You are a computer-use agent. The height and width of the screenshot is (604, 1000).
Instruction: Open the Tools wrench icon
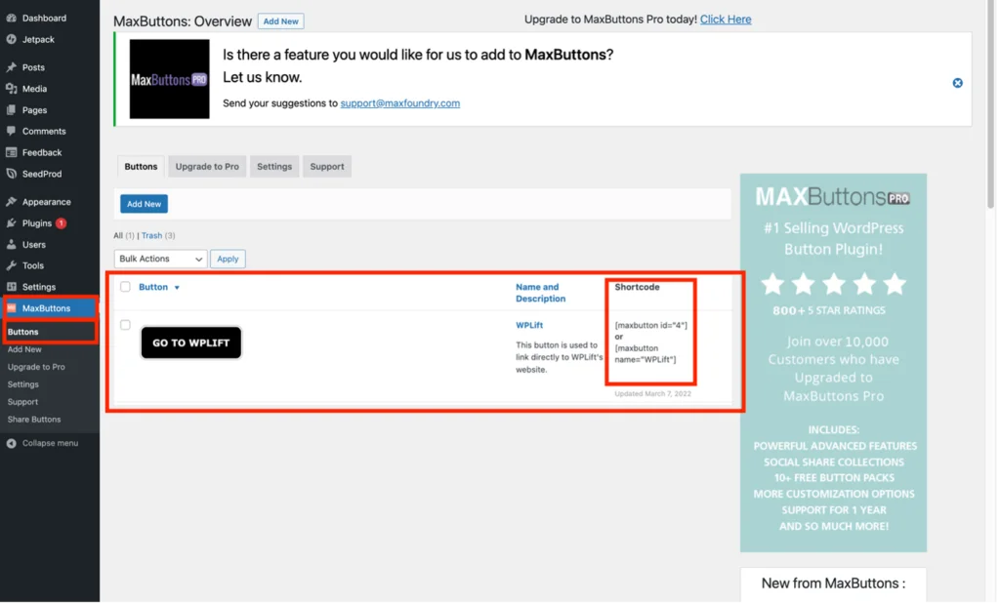point(12,265)
